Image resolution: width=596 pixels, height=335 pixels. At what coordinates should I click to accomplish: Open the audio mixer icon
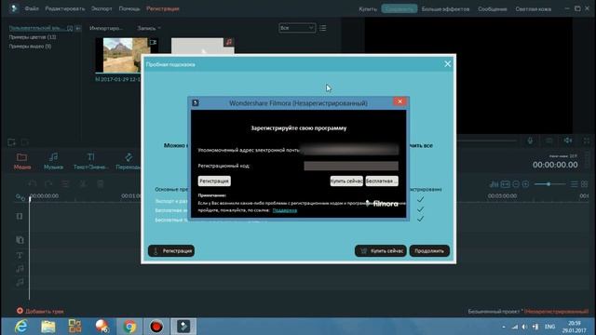click(x=494, y=184)
